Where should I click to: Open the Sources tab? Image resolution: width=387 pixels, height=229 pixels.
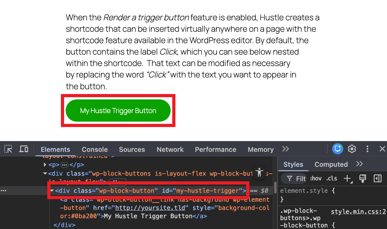pyautogui.click(x=132, y=149)
